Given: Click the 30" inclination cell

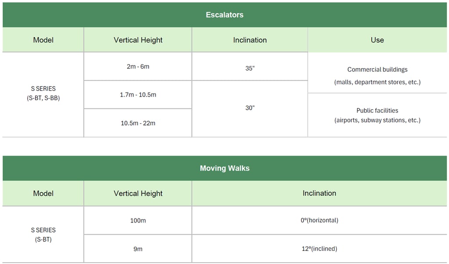Looking at the screenshot, I should pos(249,108).
